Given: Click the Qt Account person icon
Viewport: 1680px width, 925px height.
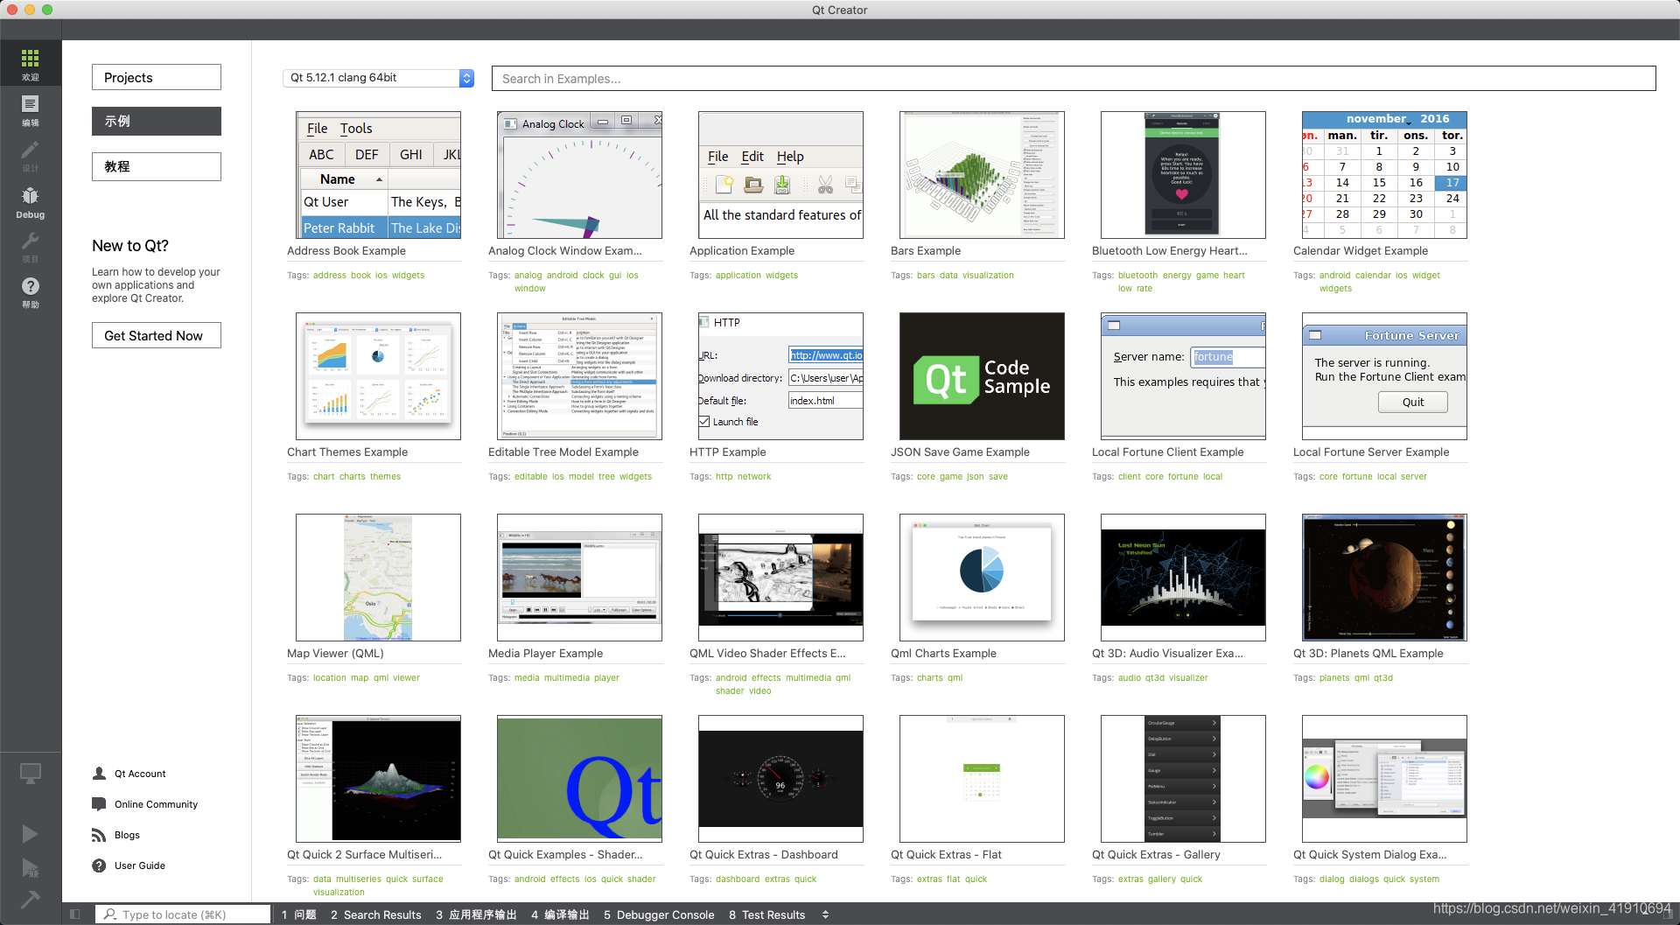Looking at the screenshot, I should point(99,774).
